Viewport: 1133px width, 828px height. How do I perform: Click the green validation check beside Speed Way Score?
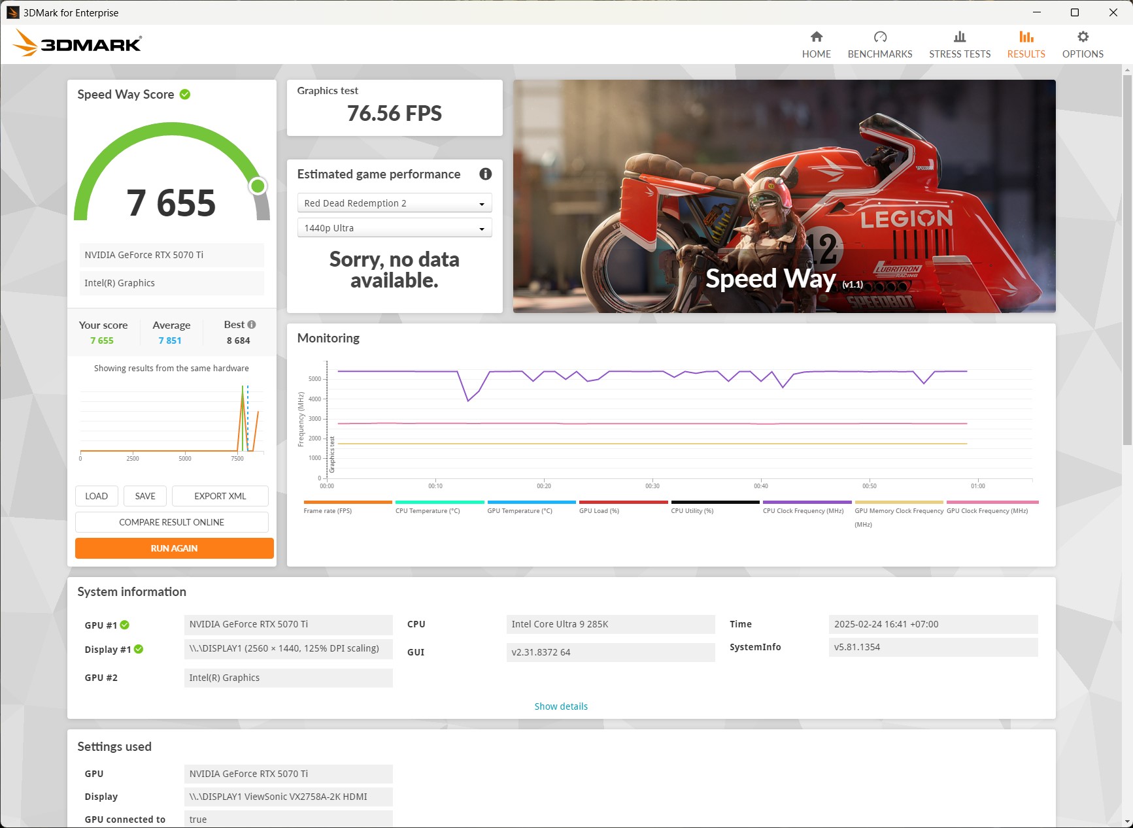coord(185,95)
